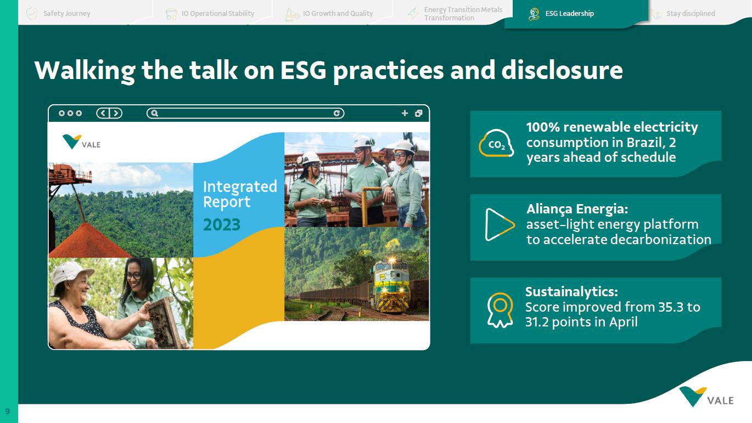Click the overlapping-windows icon in the mockup

419,114
